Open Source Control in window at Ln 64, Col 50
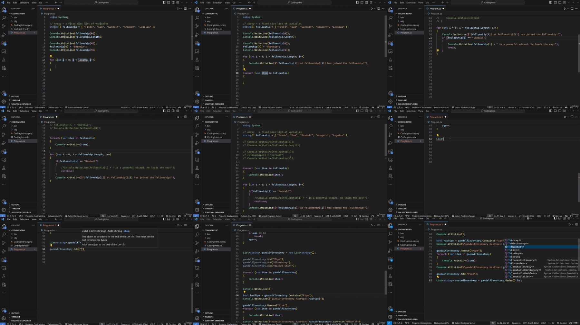The width and height of the screenshot is (580, 325). point(197,243)
